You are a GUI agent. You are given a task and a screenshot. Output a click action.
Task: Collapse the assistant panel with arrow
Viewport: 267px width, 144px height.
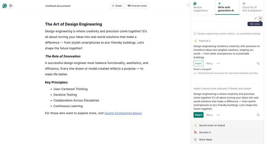[188, 5]
